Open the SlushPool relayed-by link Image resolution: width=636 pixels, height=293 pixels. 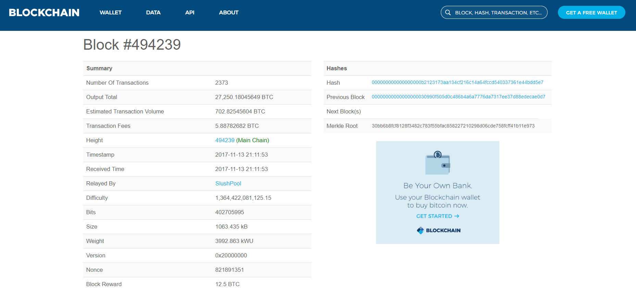[228, 183]
